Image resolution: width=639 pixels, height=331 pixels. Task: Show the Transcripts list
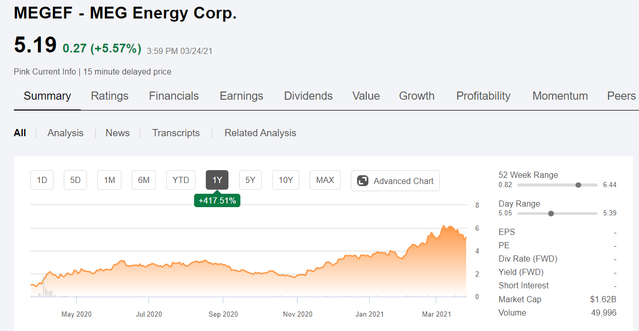(176, 133)
